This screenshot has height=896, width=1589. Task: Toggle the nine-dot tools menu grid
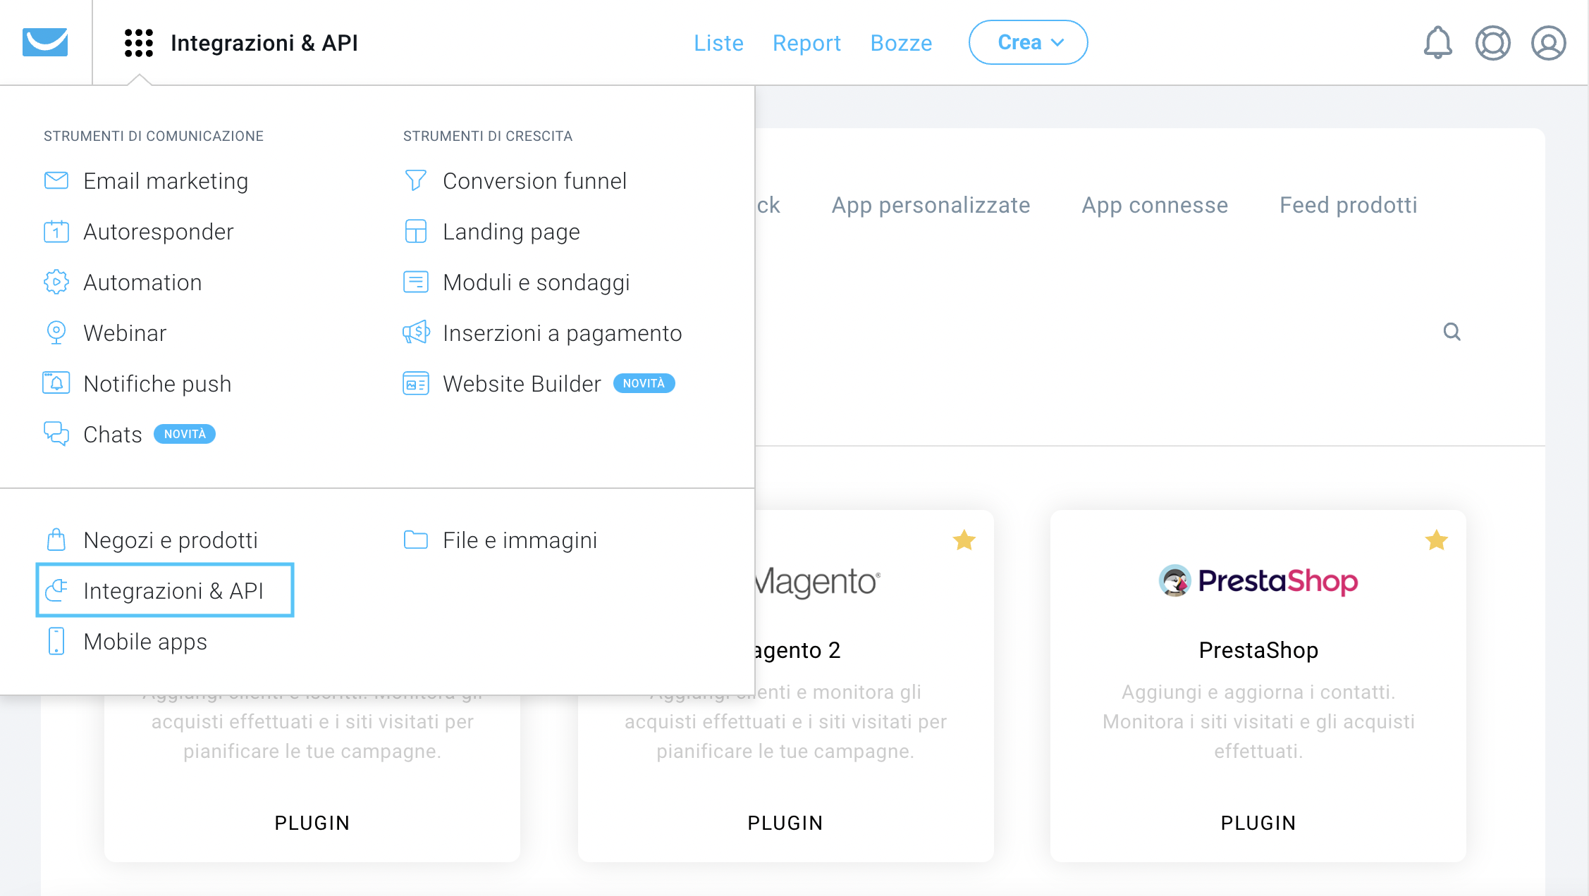139,42
